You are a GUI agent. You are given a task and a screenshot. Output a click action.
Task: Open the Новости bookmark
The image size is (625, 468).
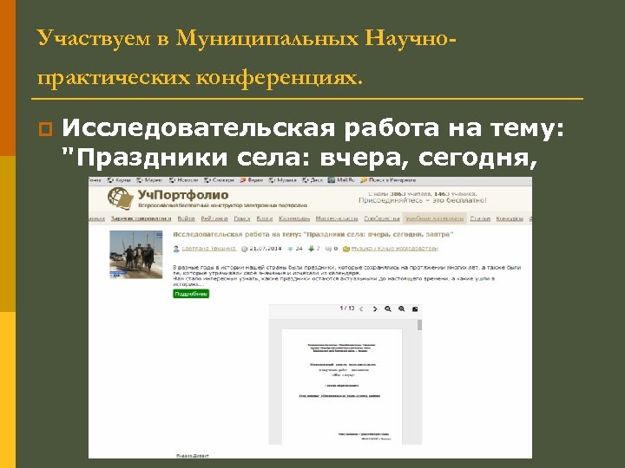tap(184, 180)
